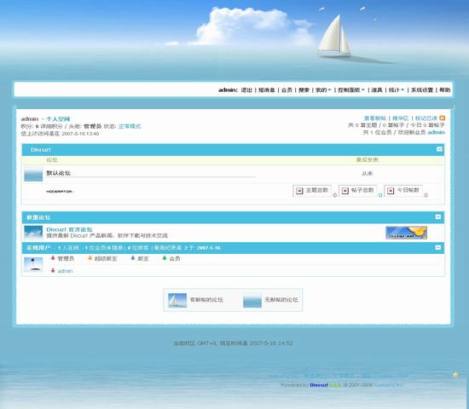Image resolution: width=469 pixels, height=409 pixels.
Task: Click the Discuz.net banner logo image
Action: tap(406, 233)
